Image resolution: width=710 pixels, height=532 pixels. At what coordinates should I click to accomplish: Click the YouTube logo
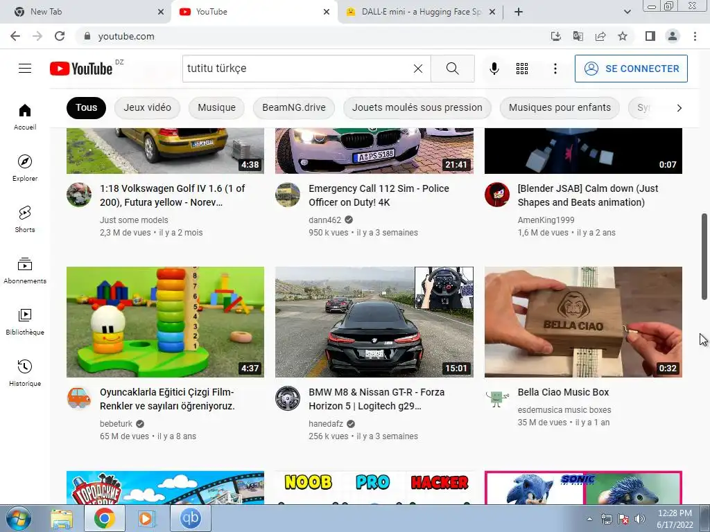(81, 69)
